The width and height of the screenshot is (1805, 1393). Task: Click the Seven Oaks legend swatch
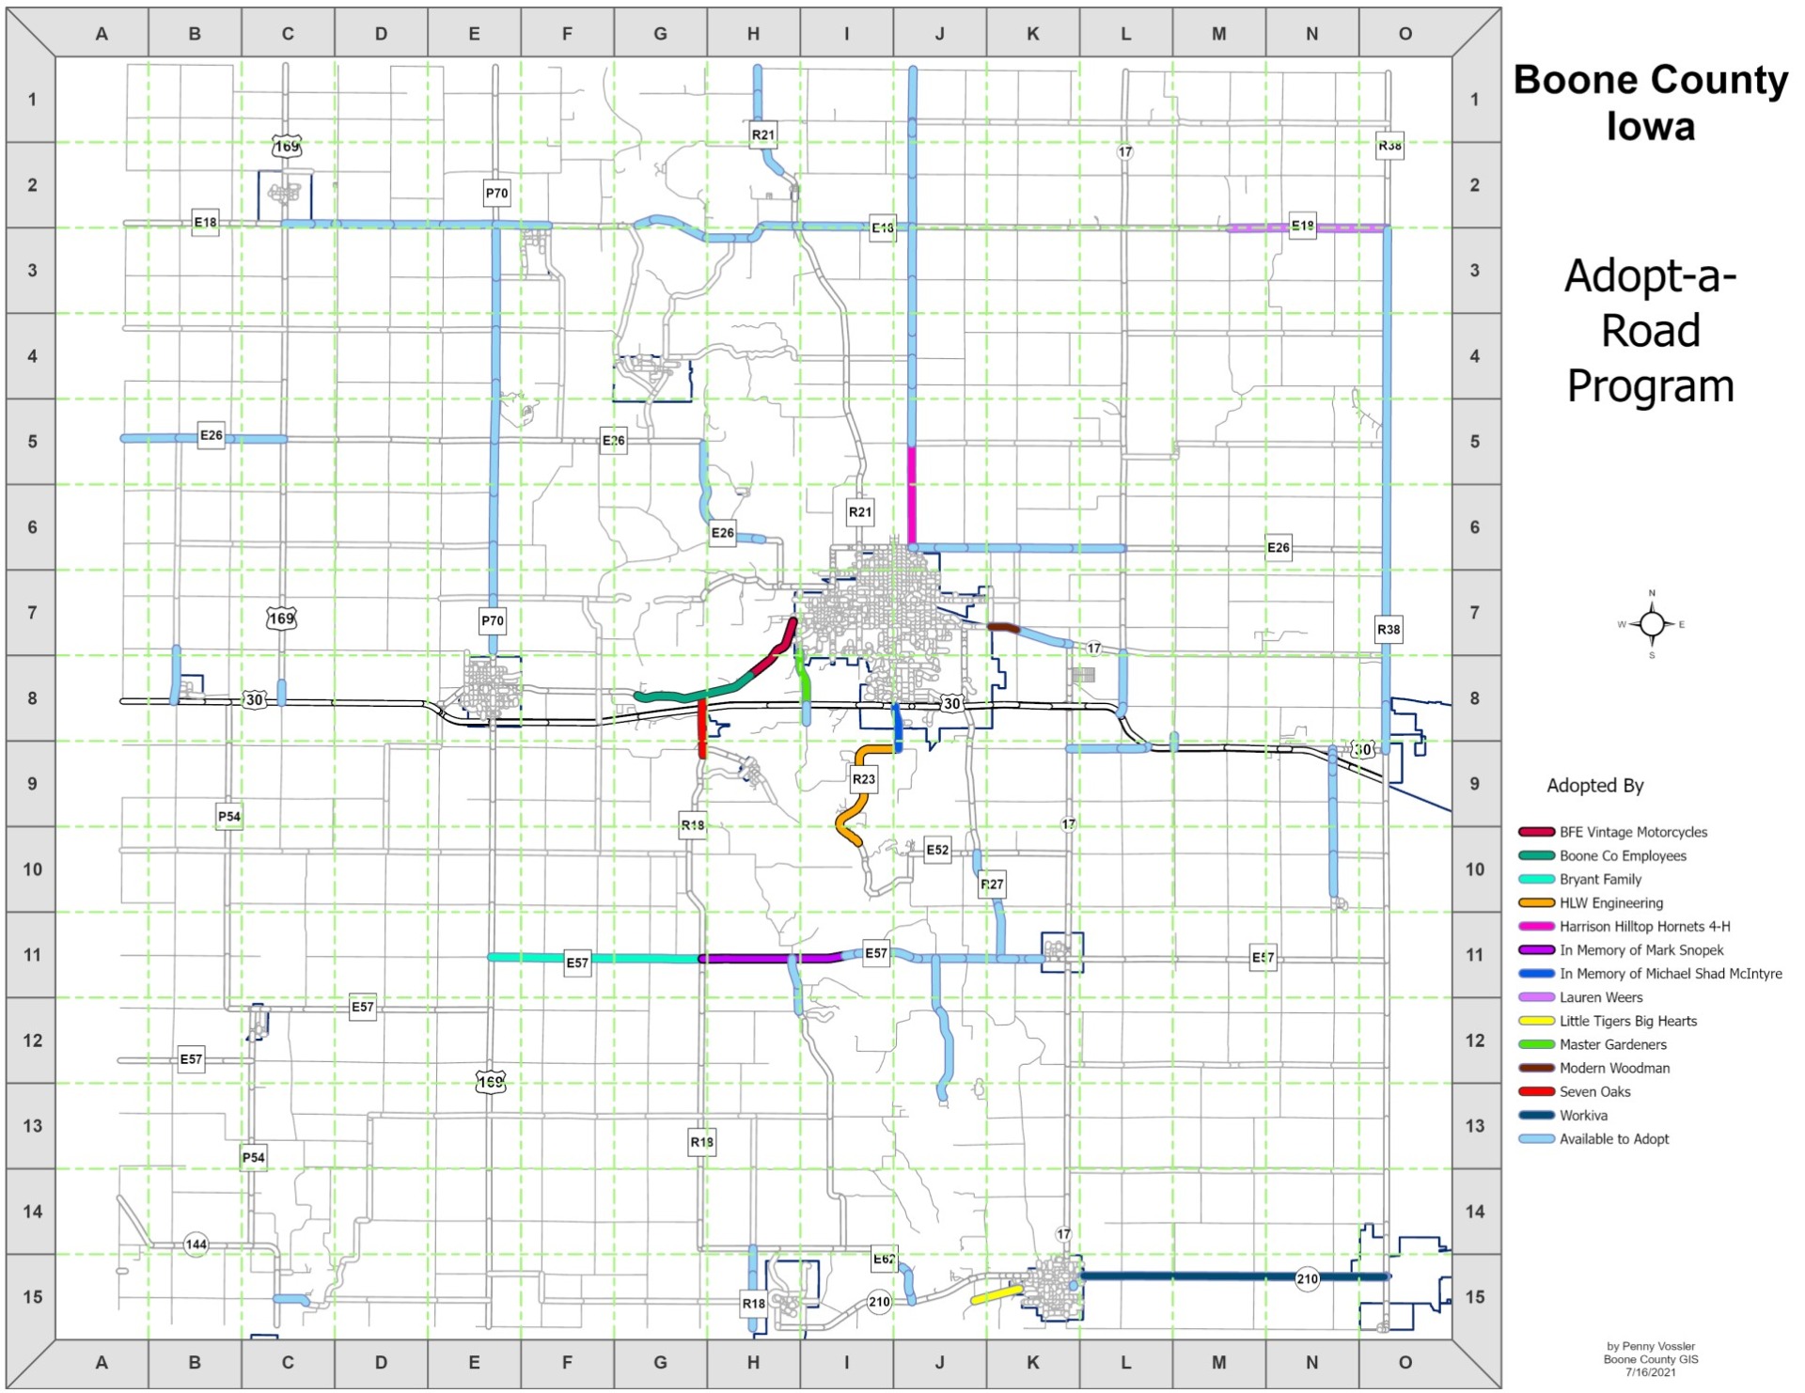coord(1536,1092)
